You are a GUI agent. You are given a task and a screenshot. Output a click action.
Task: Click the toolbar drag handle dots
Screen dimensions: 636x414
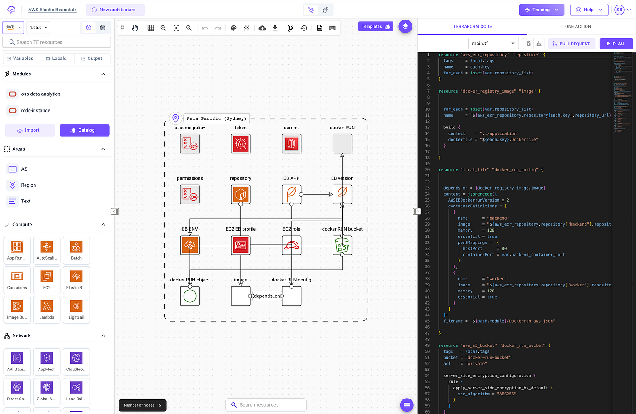coord(123,28)
